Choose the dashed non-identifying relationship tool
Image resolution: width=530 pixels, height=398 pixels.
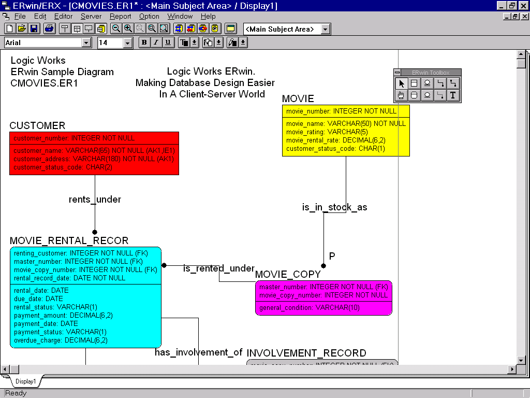pyautogui.click(x=440, y=95)
